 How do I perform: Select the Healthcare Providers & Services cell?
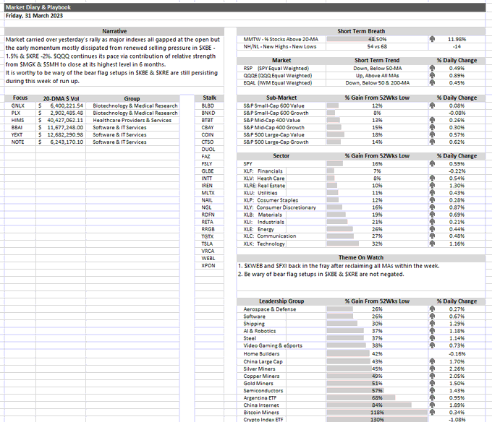click(x=132, y=120)
